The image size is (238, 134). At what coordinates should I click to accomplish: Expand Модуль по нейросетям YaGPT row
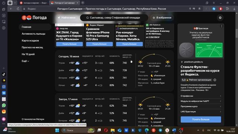pos(201,101)
